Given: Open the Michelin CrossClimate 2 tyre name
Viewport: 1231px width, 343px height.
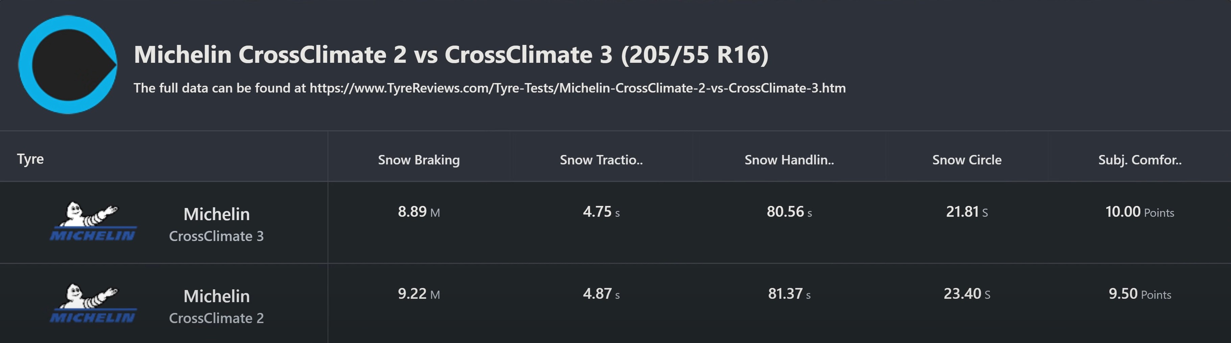Looking at the screenshot, I should pyautogui.click(x=216, y=306).
